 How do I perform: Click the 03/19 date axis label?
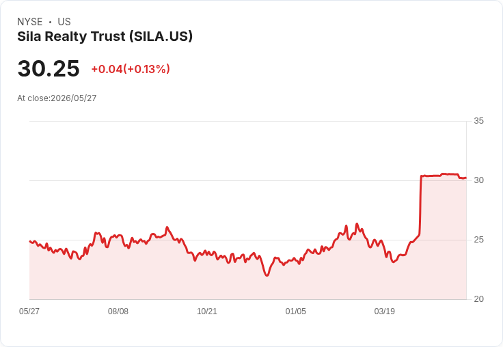pyautogui.click(x=385, y=311)
